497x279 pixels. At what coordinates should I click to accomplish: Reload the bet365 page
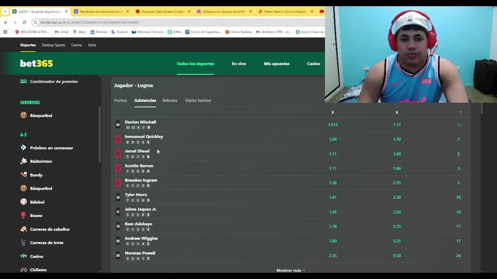(24, 22)
